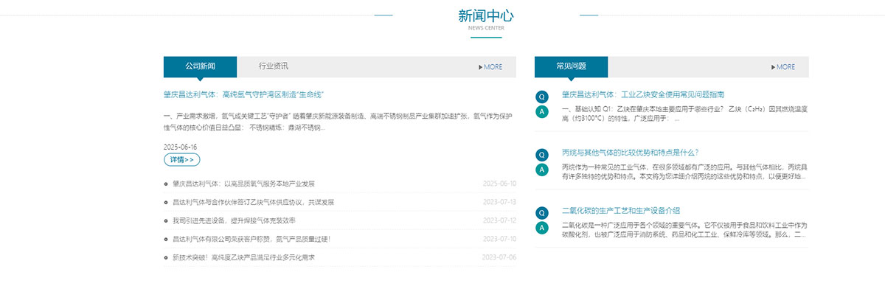Click the bullet beside 以高品质氧气服务本地产业发展

click(166, 184)
